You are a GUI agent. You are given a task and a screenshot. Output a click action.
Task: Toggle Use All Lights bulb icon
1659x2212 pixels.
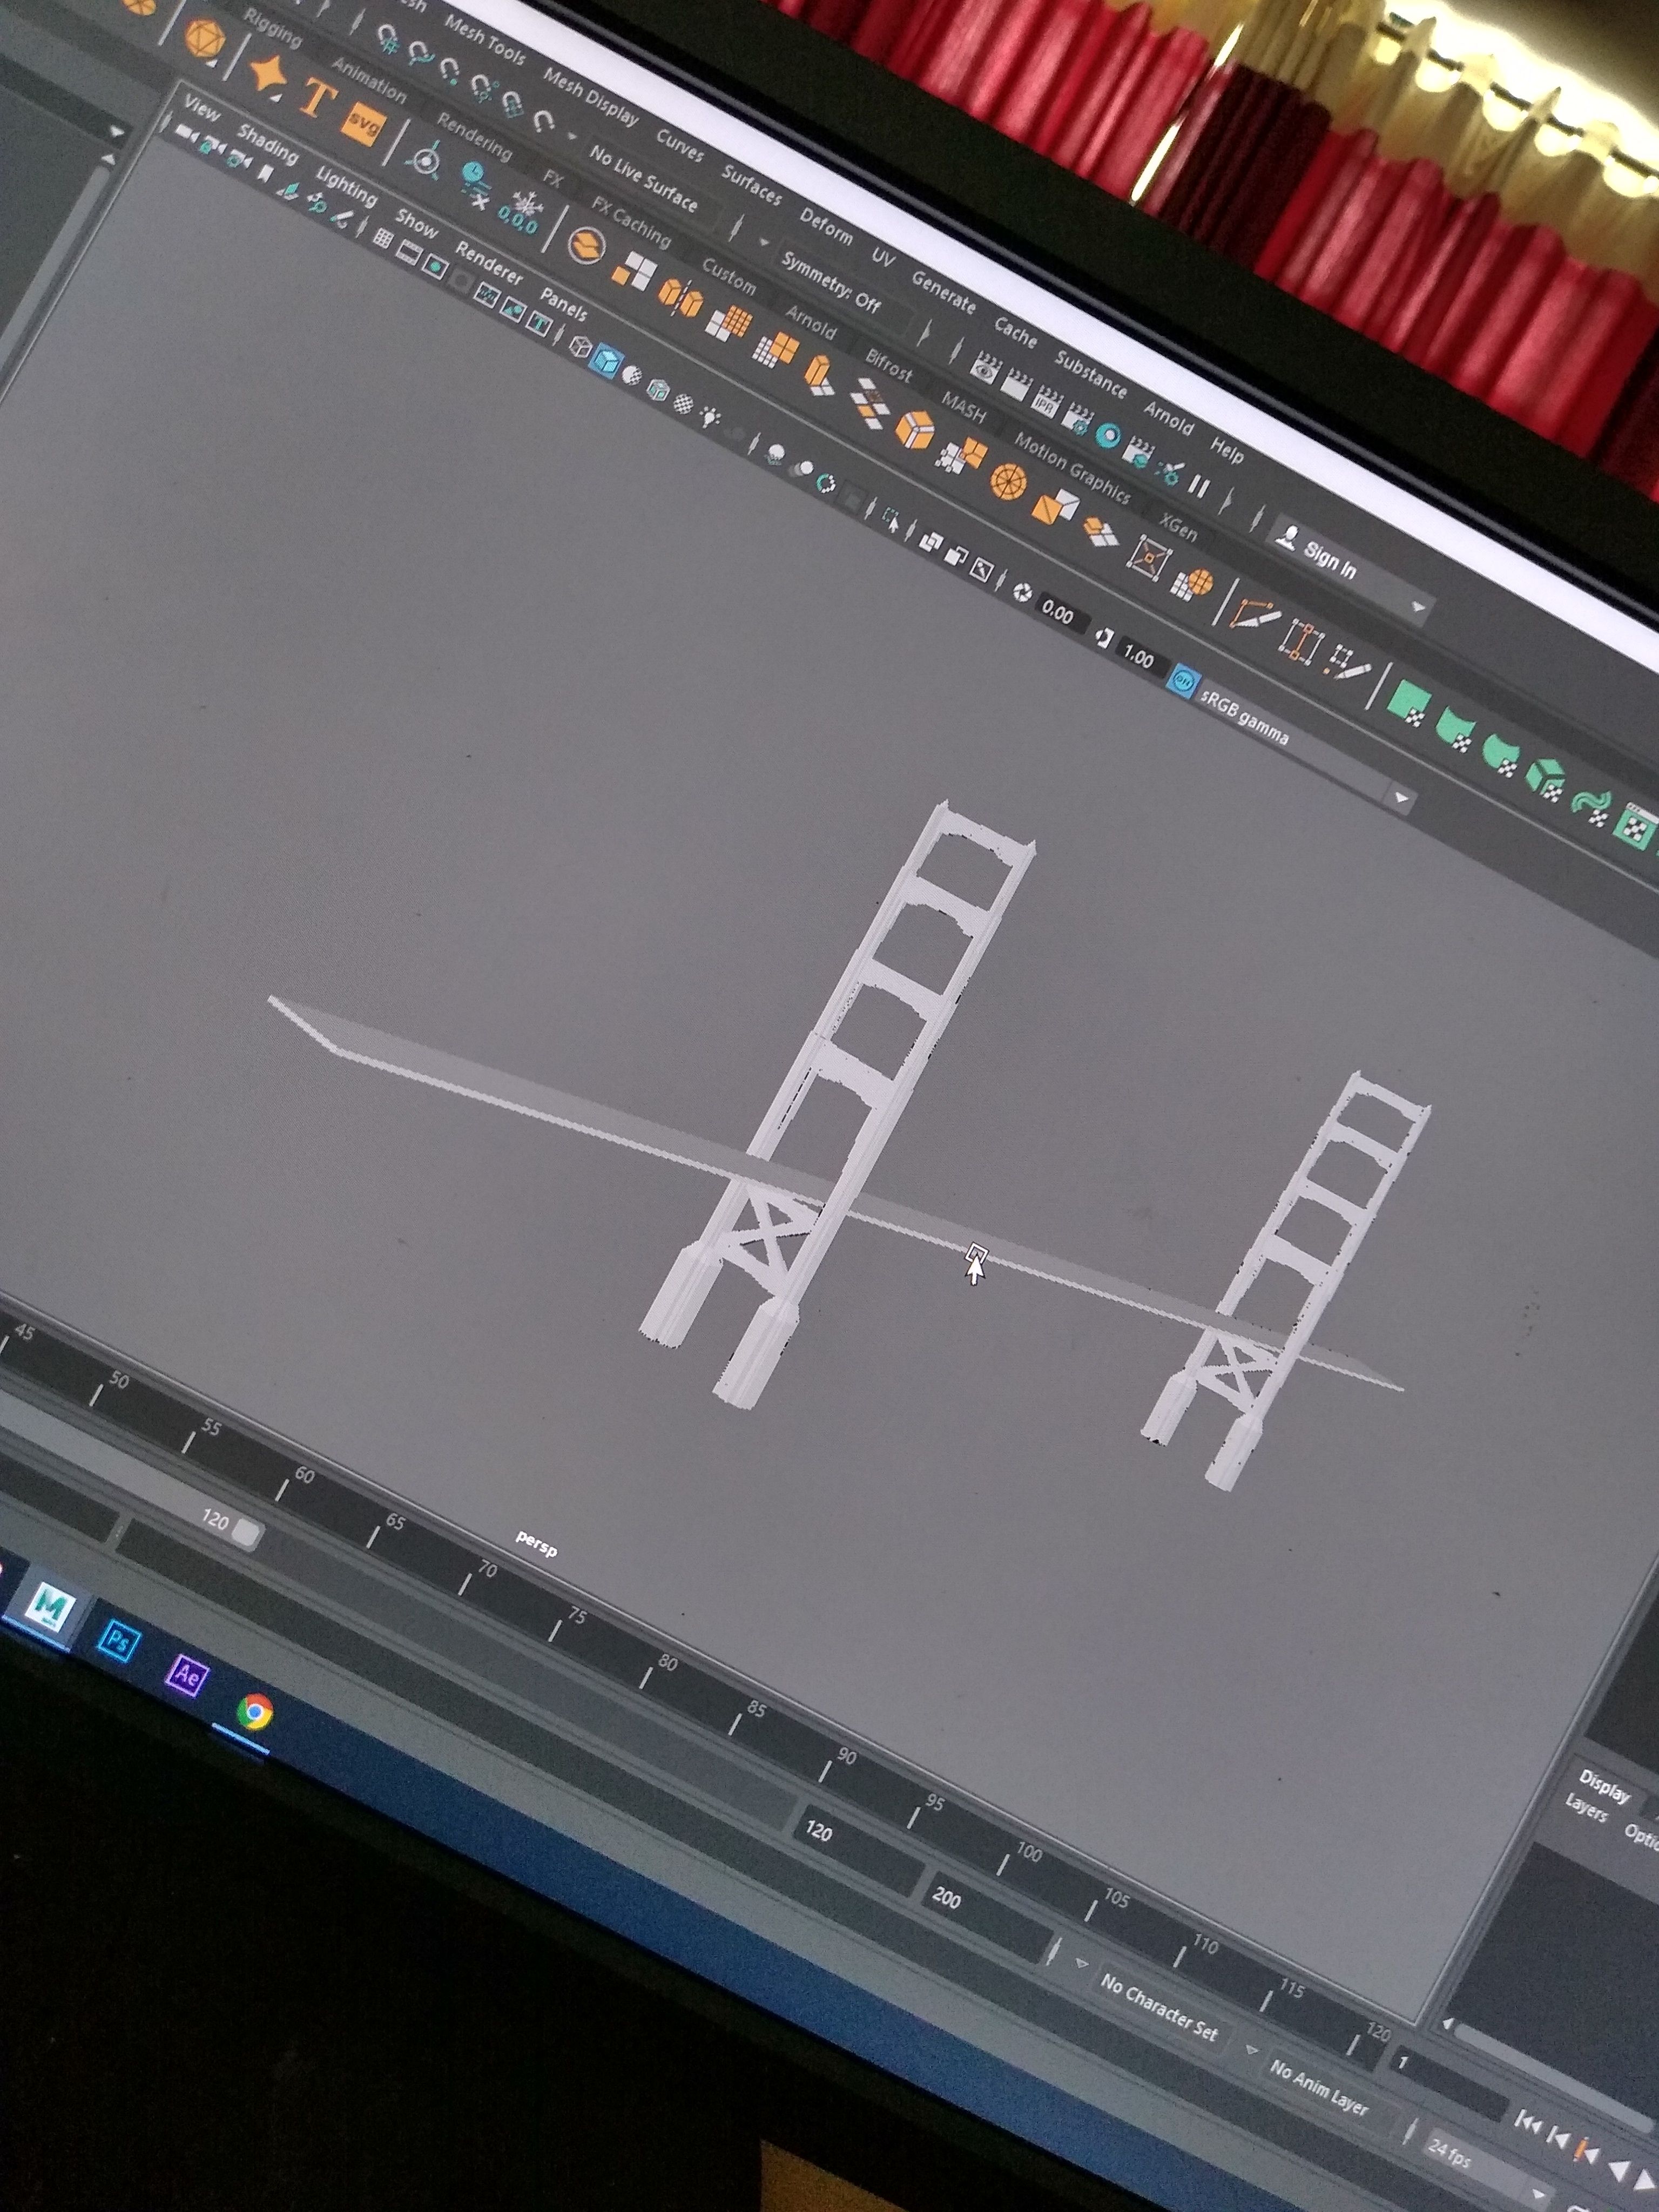click(711, 417)
